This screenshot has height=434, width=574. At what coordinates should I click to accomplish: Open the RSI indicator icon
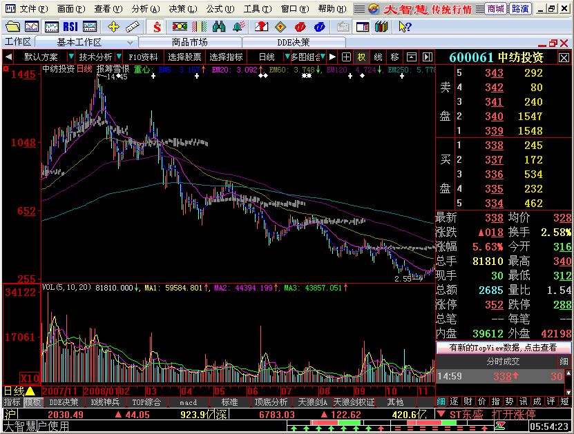[x=70, y=27]
